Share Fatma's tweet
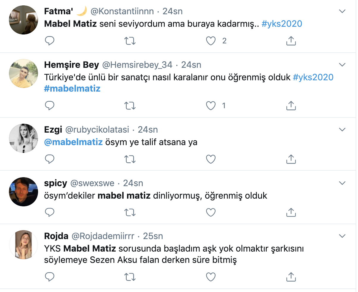Screen dimensions: 358x292 (x=291, y=41)
